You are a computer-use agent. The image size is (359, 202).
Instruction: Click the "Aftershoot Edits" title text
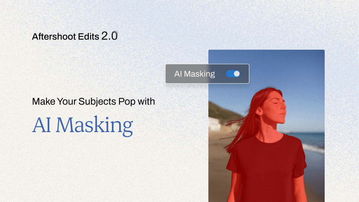click(65, 37)
